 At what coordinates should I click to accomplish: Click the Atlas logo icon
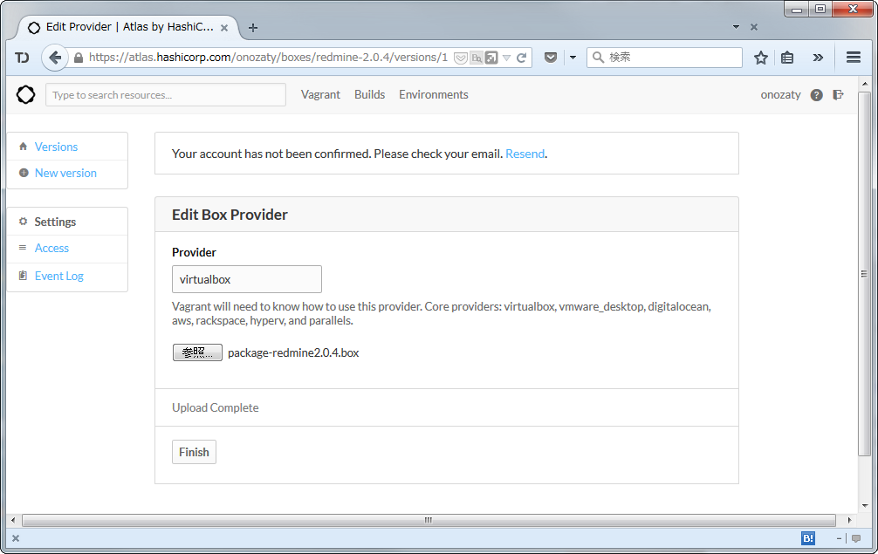click(x=25, y=94)
